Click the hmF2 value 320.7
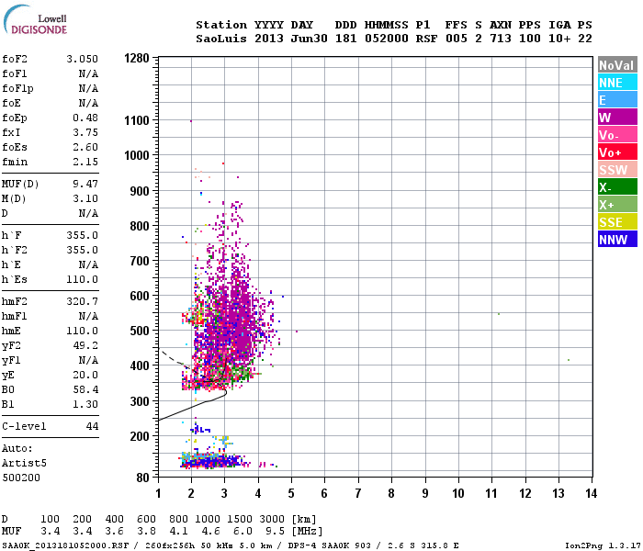This screenshot has height=551, width=643. point(83,302)
